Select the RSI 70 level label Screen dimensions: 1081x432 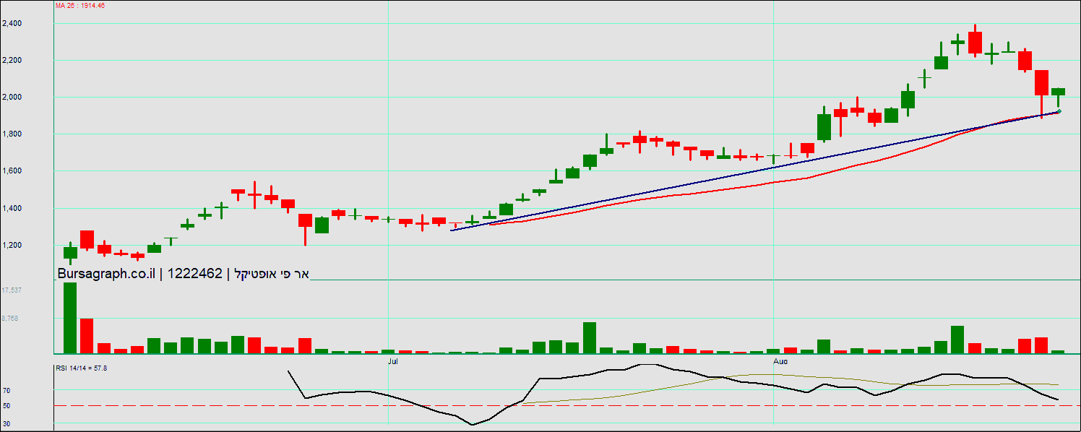point(6,391)
